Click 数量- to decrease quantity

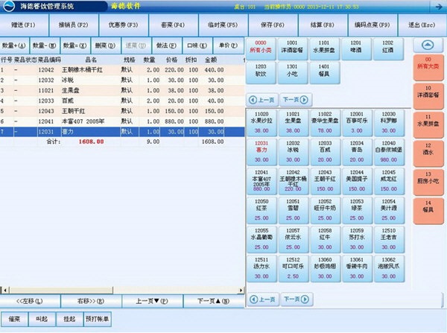[x=42, y=45]
